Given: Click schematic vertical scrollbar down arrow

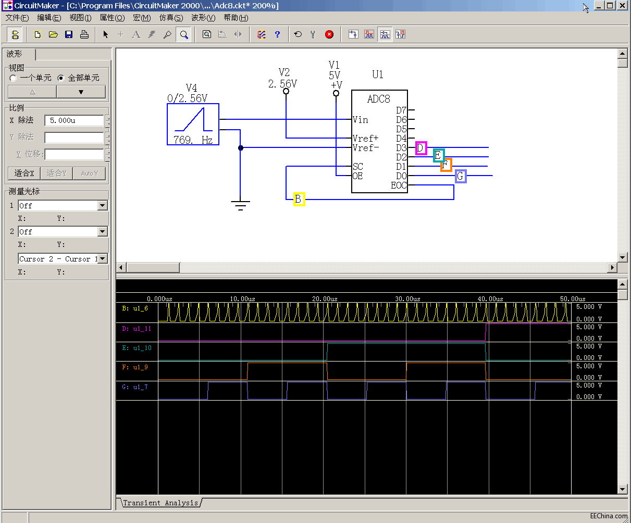Looking at the screenshot, I should [x=622, y=257].
